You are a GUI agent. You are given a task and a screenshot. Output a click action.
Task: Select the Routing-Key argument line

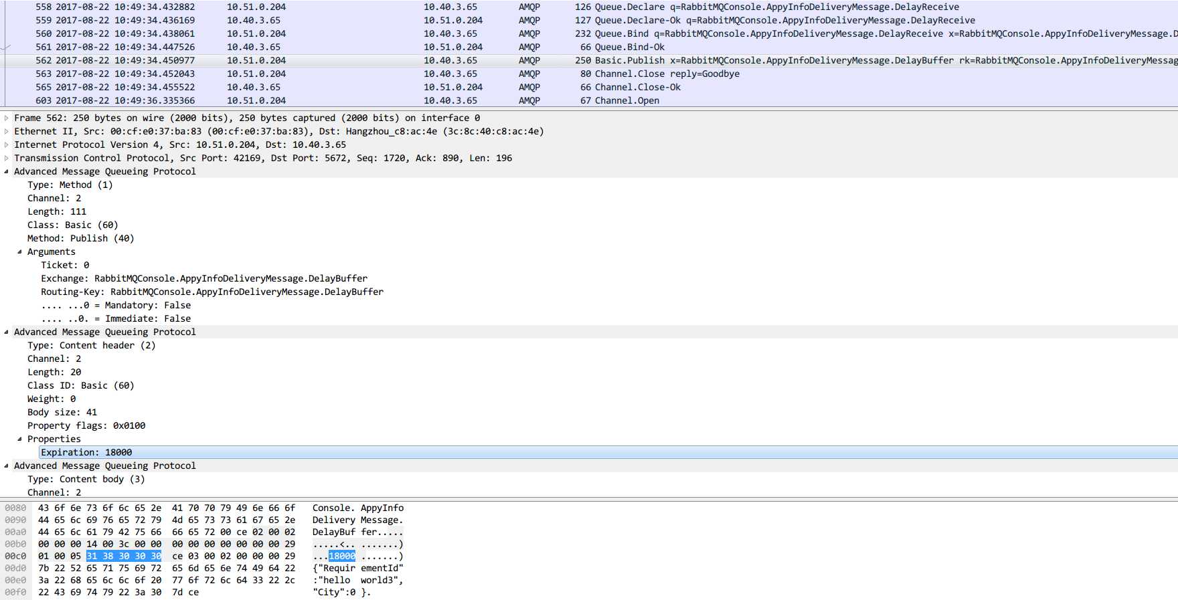(x=212, y=292)
